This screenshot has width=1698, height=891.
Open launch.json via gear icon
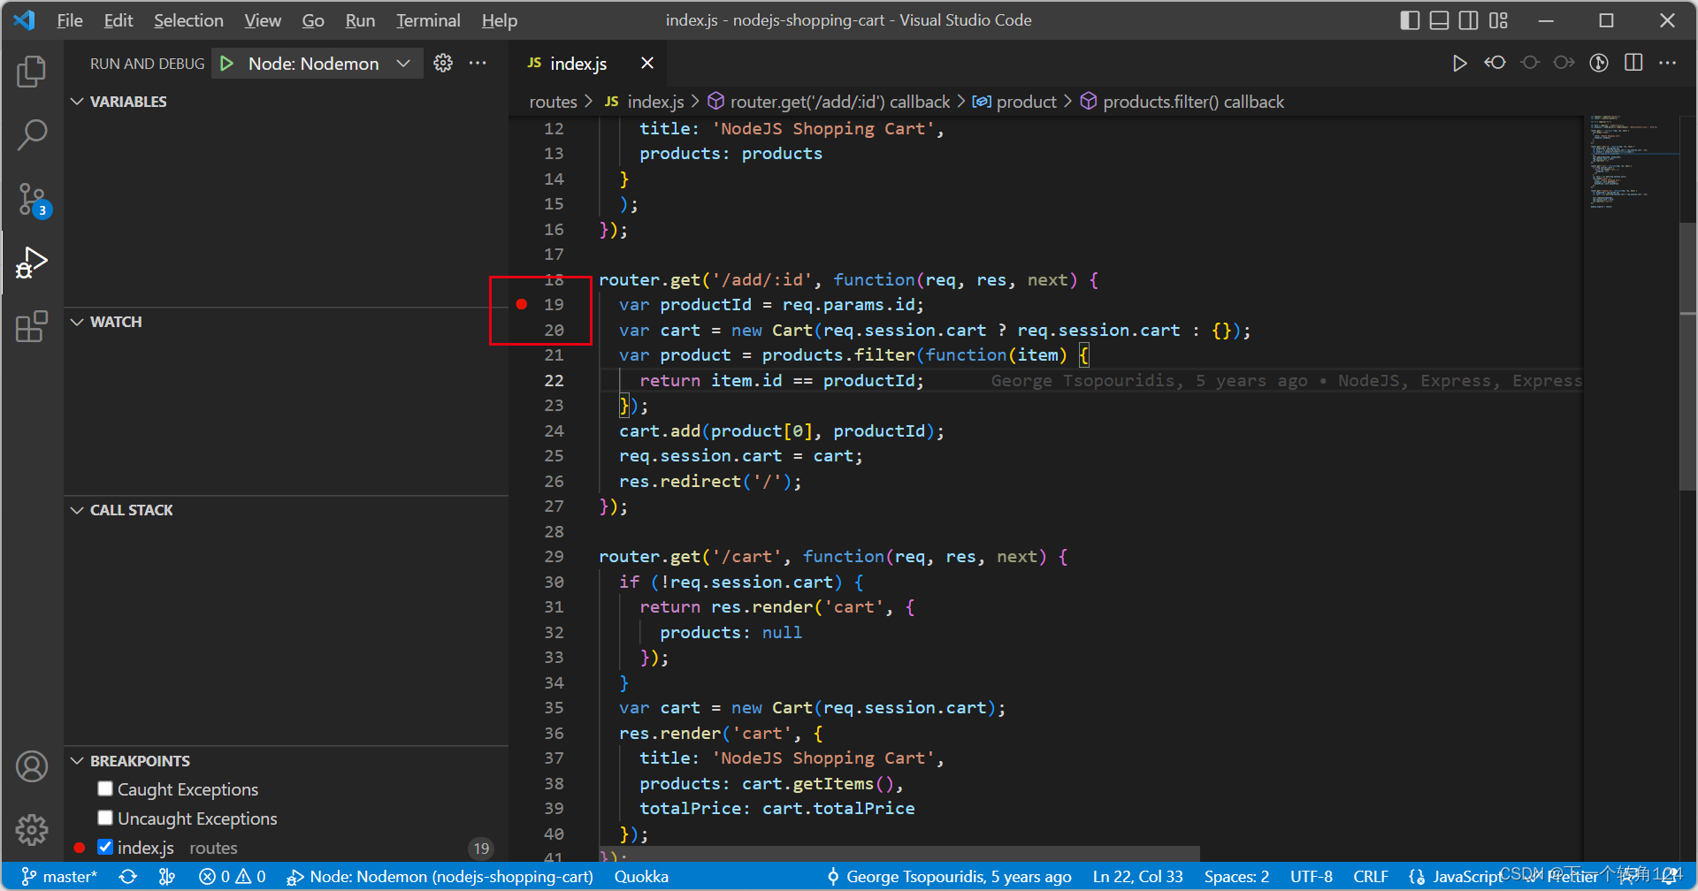443,63
